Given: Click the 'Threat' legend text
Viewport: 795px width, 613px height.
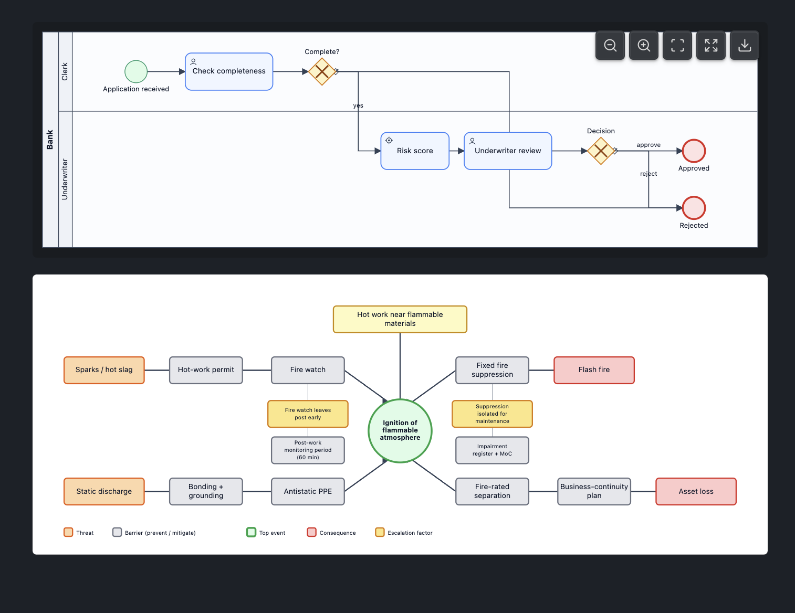Looking at the screenshot, I should (85, 533).
